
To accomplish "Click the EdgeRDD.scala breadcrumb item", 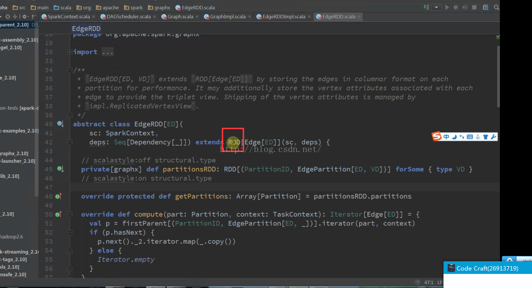I will [195, 7].
